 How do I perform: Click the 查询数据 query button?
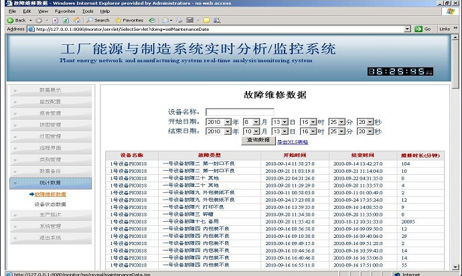(x=258, y=141)
